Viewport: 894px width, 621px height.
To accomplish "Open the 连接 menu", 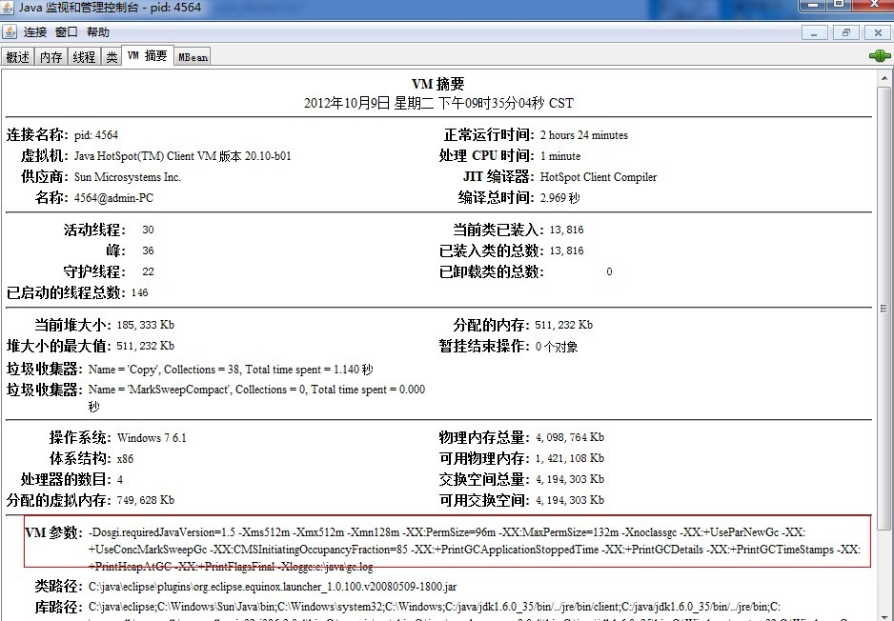I will coord(34,32).
